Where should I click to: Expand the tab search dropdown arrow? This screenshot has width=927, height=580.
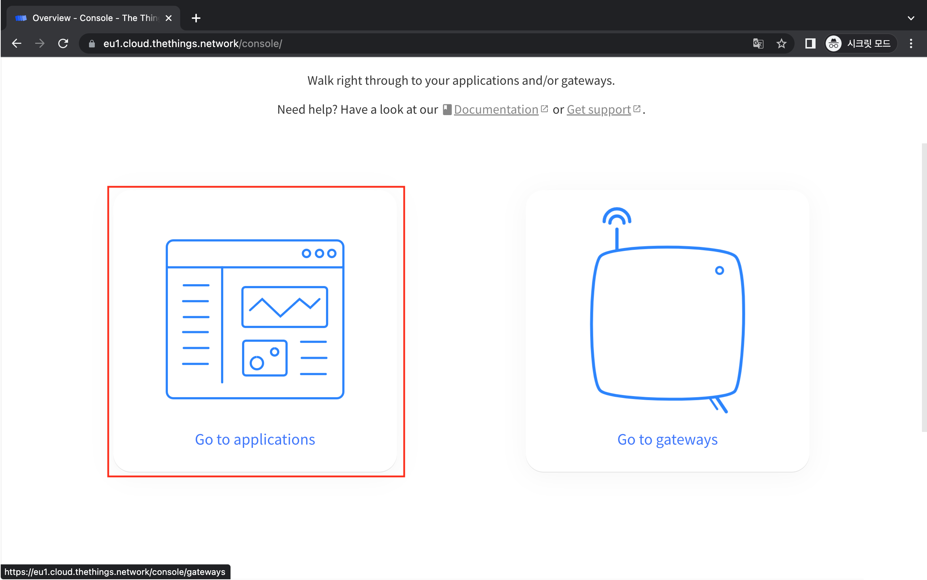point(911,18)
